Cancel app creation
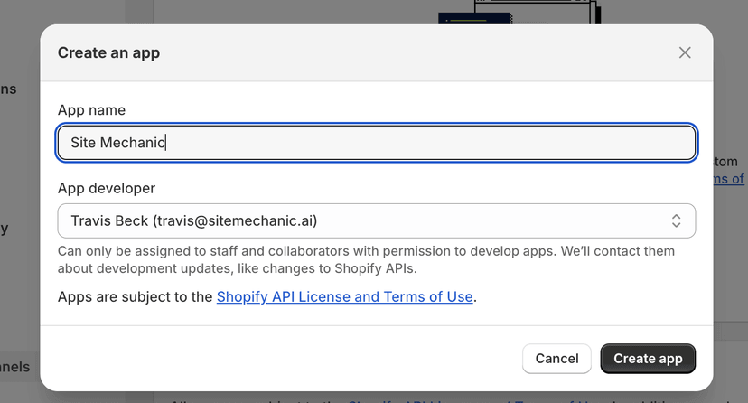This screenshot has width=748, height=403. [556, 359]
